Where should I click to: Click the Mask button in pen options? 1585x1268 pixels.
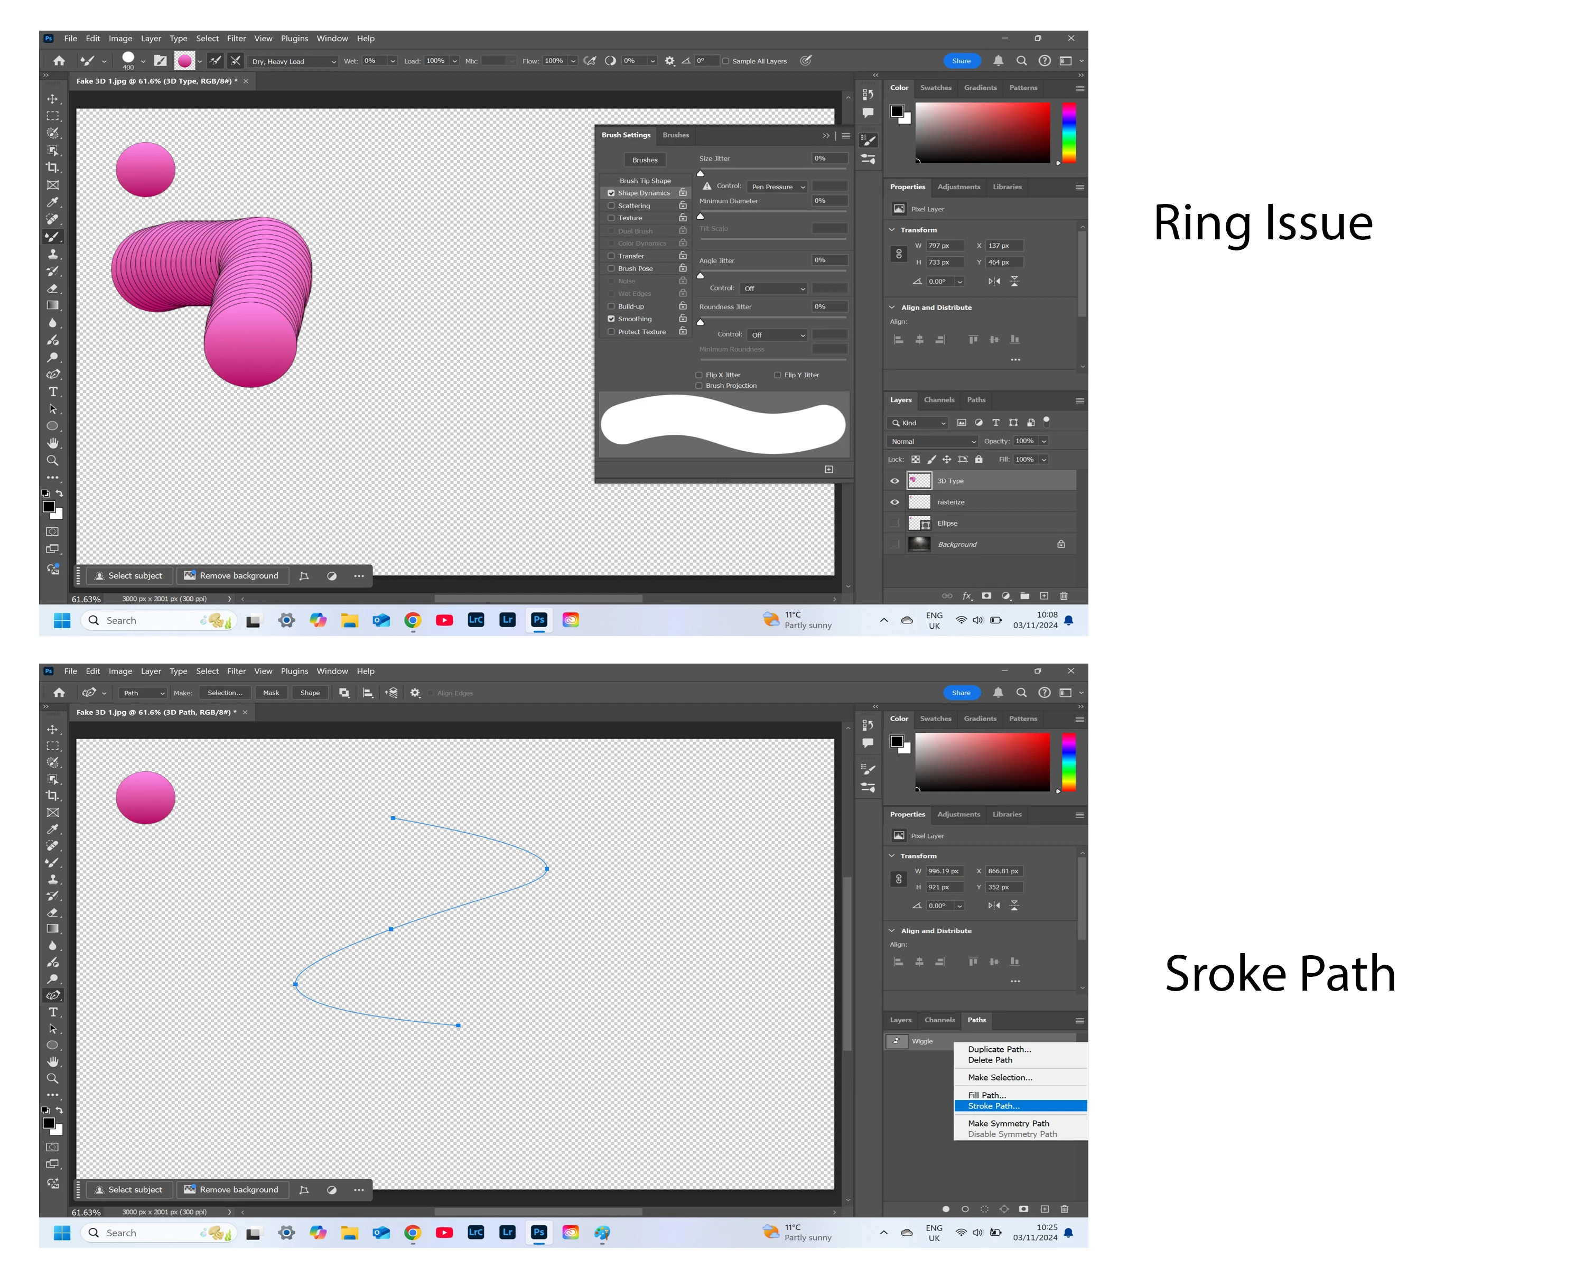(x=271, y=693)
